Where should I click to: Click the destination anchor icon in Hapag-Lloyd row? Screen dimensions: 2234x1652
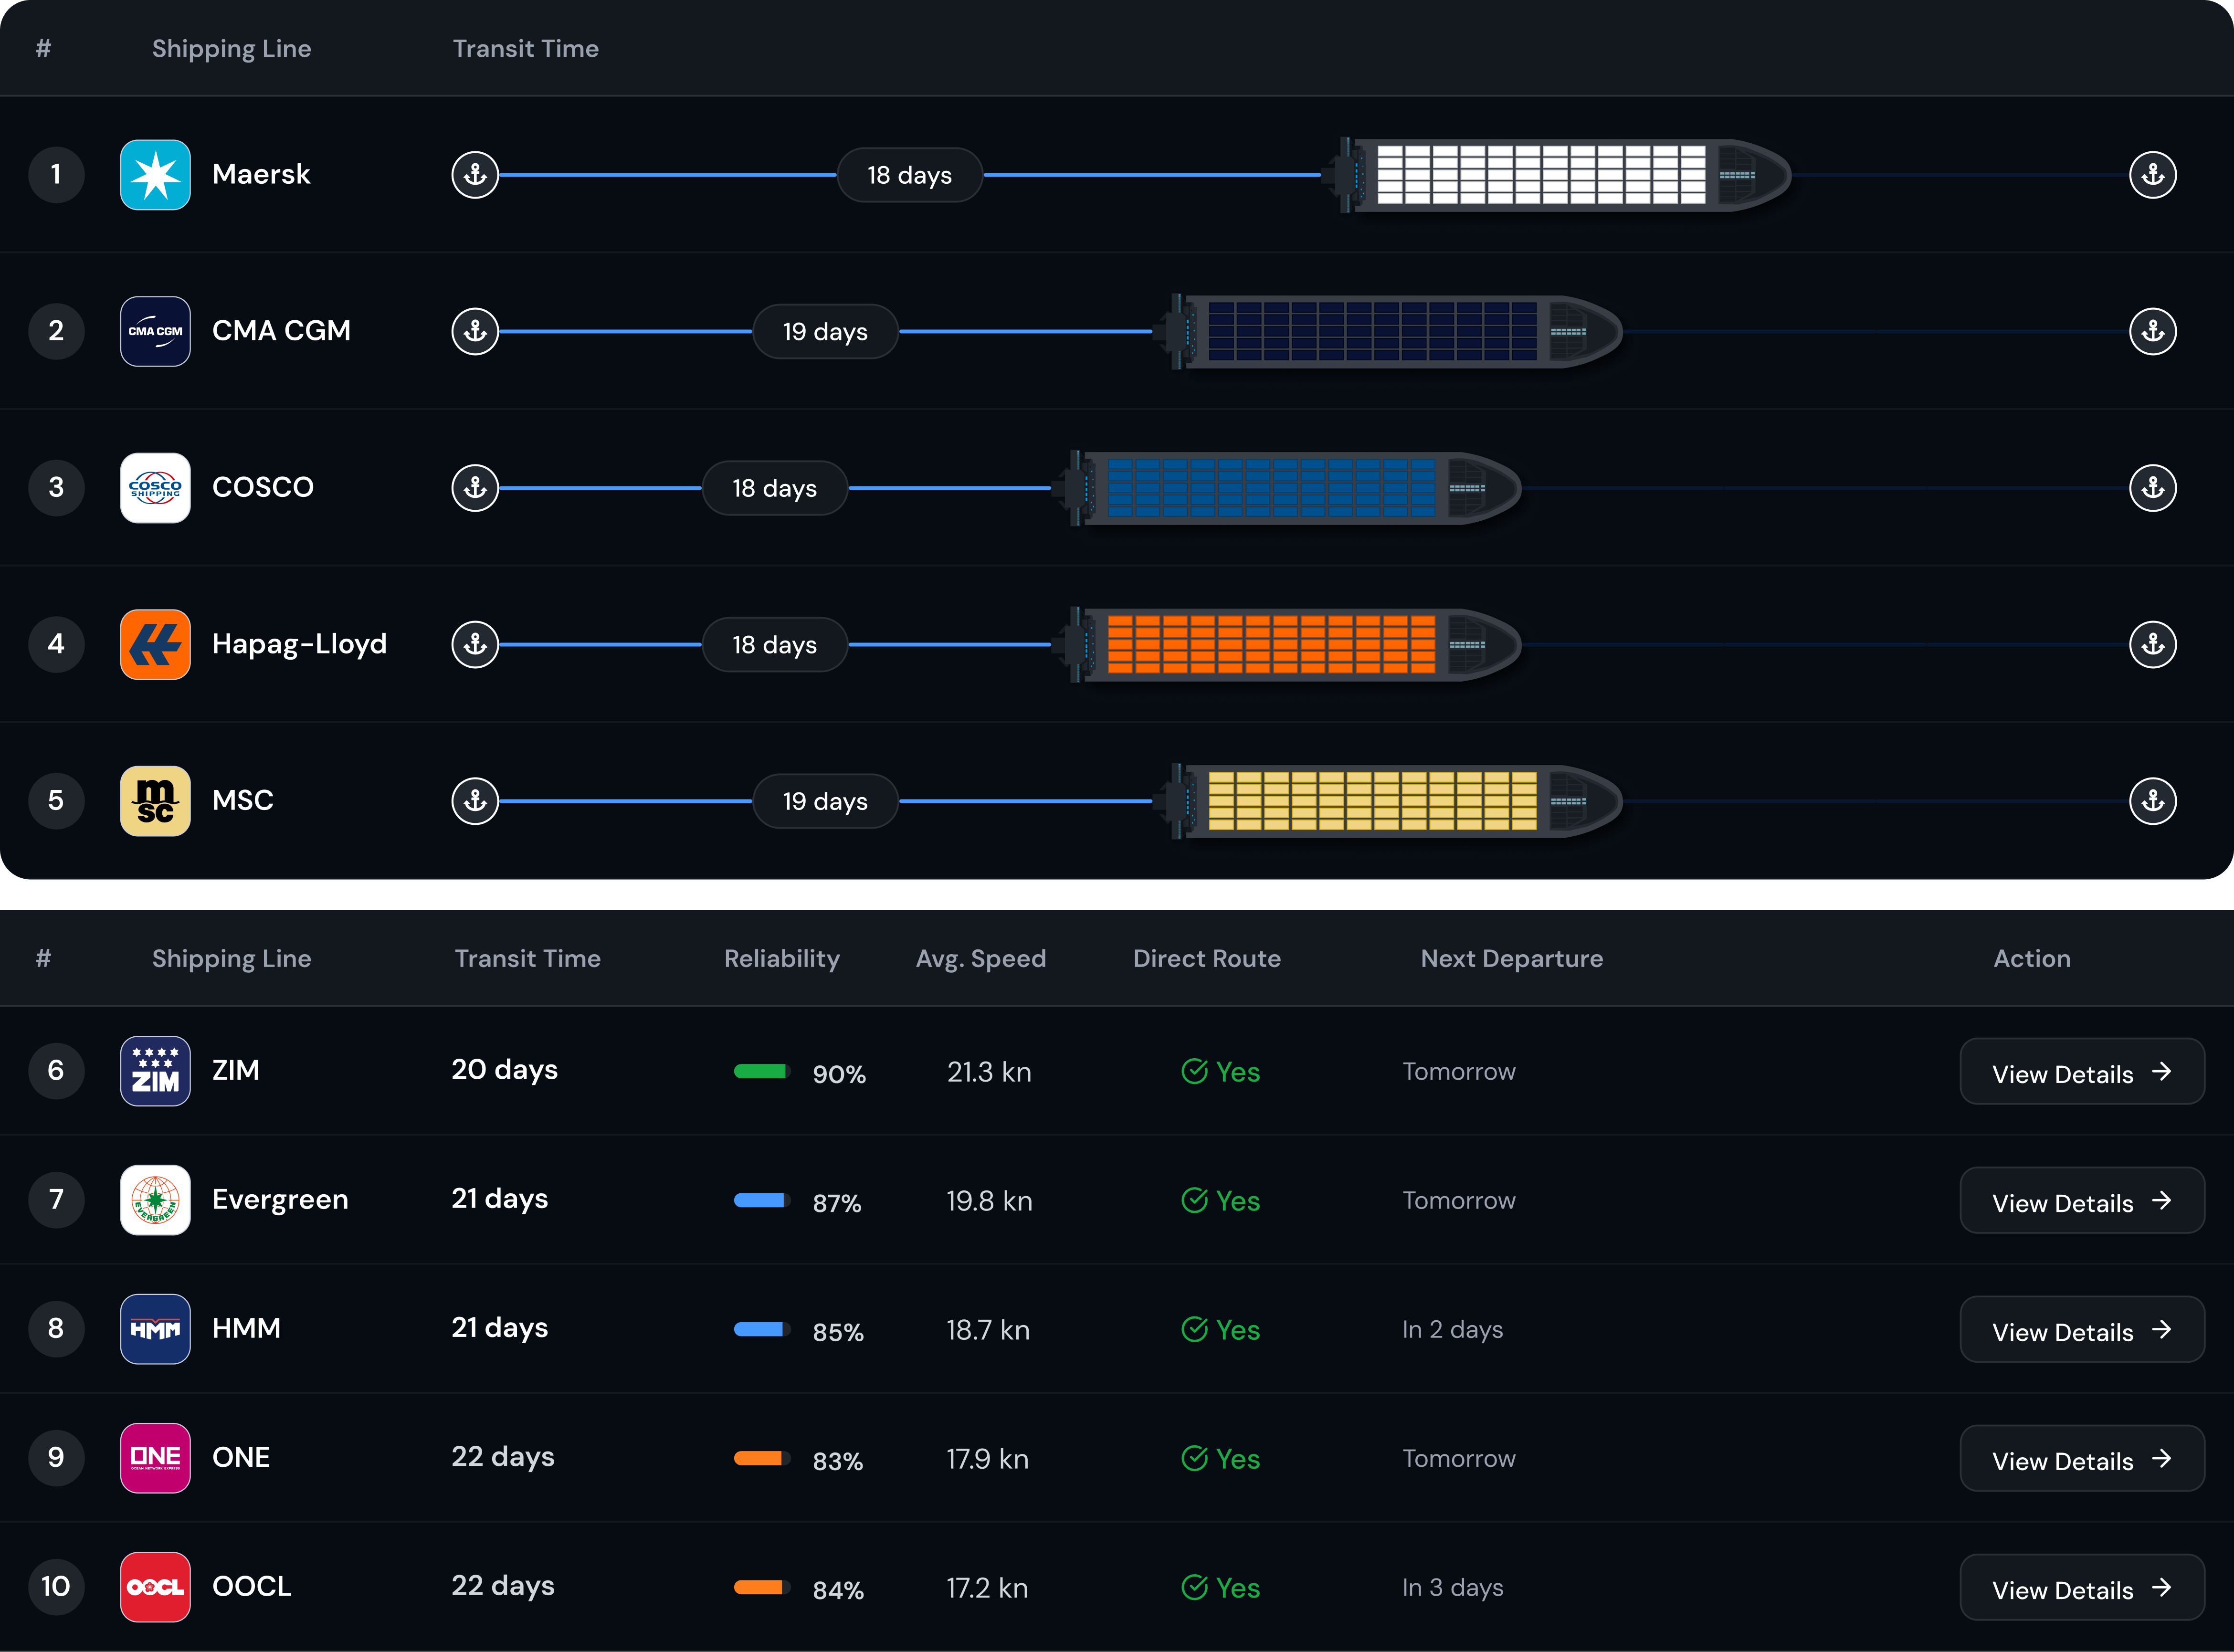[2153, 644]
